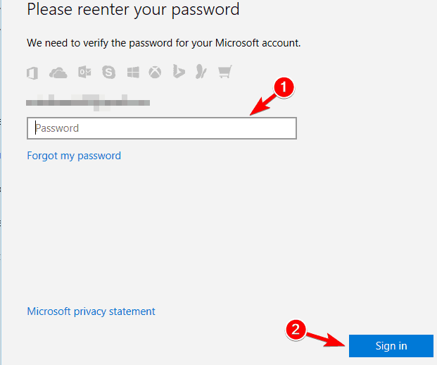Click the Office logo icon
Image resolution: width=437 pixels, height=365 pixels.
pyautogui.click(x=32, y=73)
